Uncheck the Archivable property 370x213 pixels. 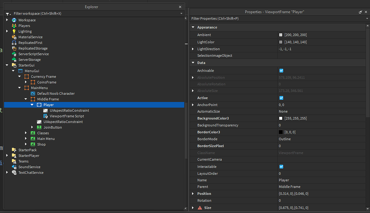[x=281, y=70]
